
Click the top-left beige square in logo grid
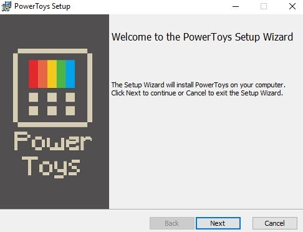click(x=33, y=97)
